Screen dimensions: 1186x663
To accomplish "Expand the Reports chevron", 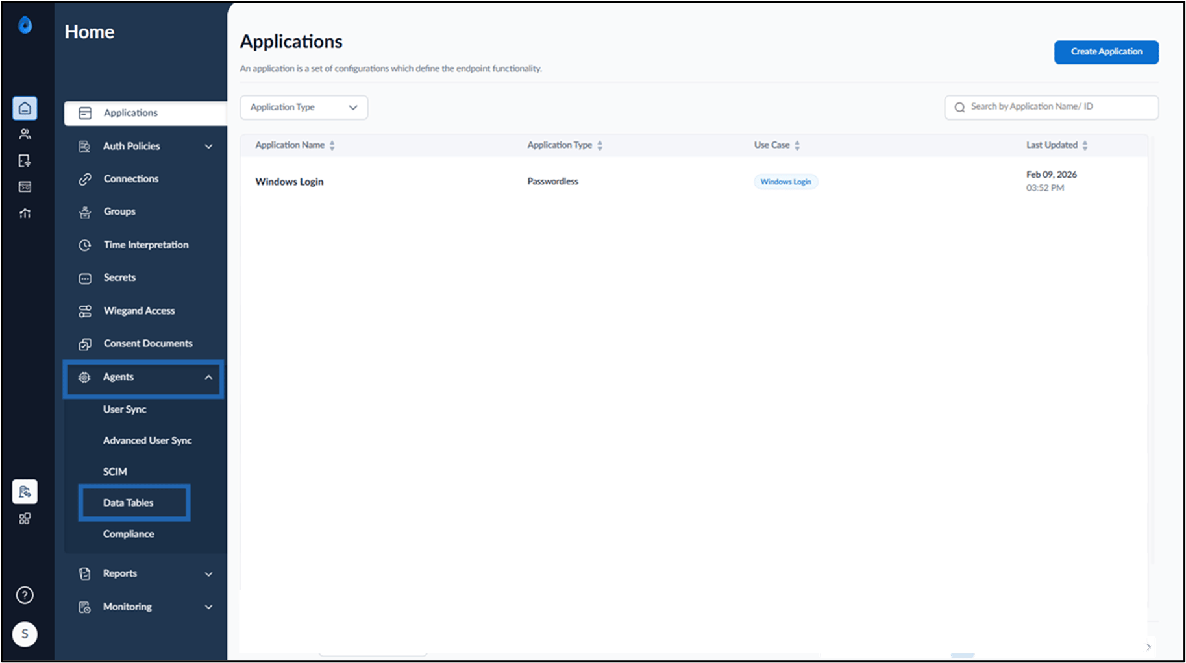I will 208,574.
